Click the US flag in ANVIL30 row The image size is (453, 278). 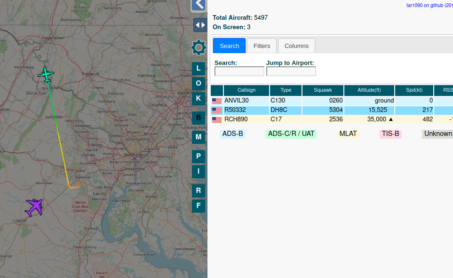point(217,101)
